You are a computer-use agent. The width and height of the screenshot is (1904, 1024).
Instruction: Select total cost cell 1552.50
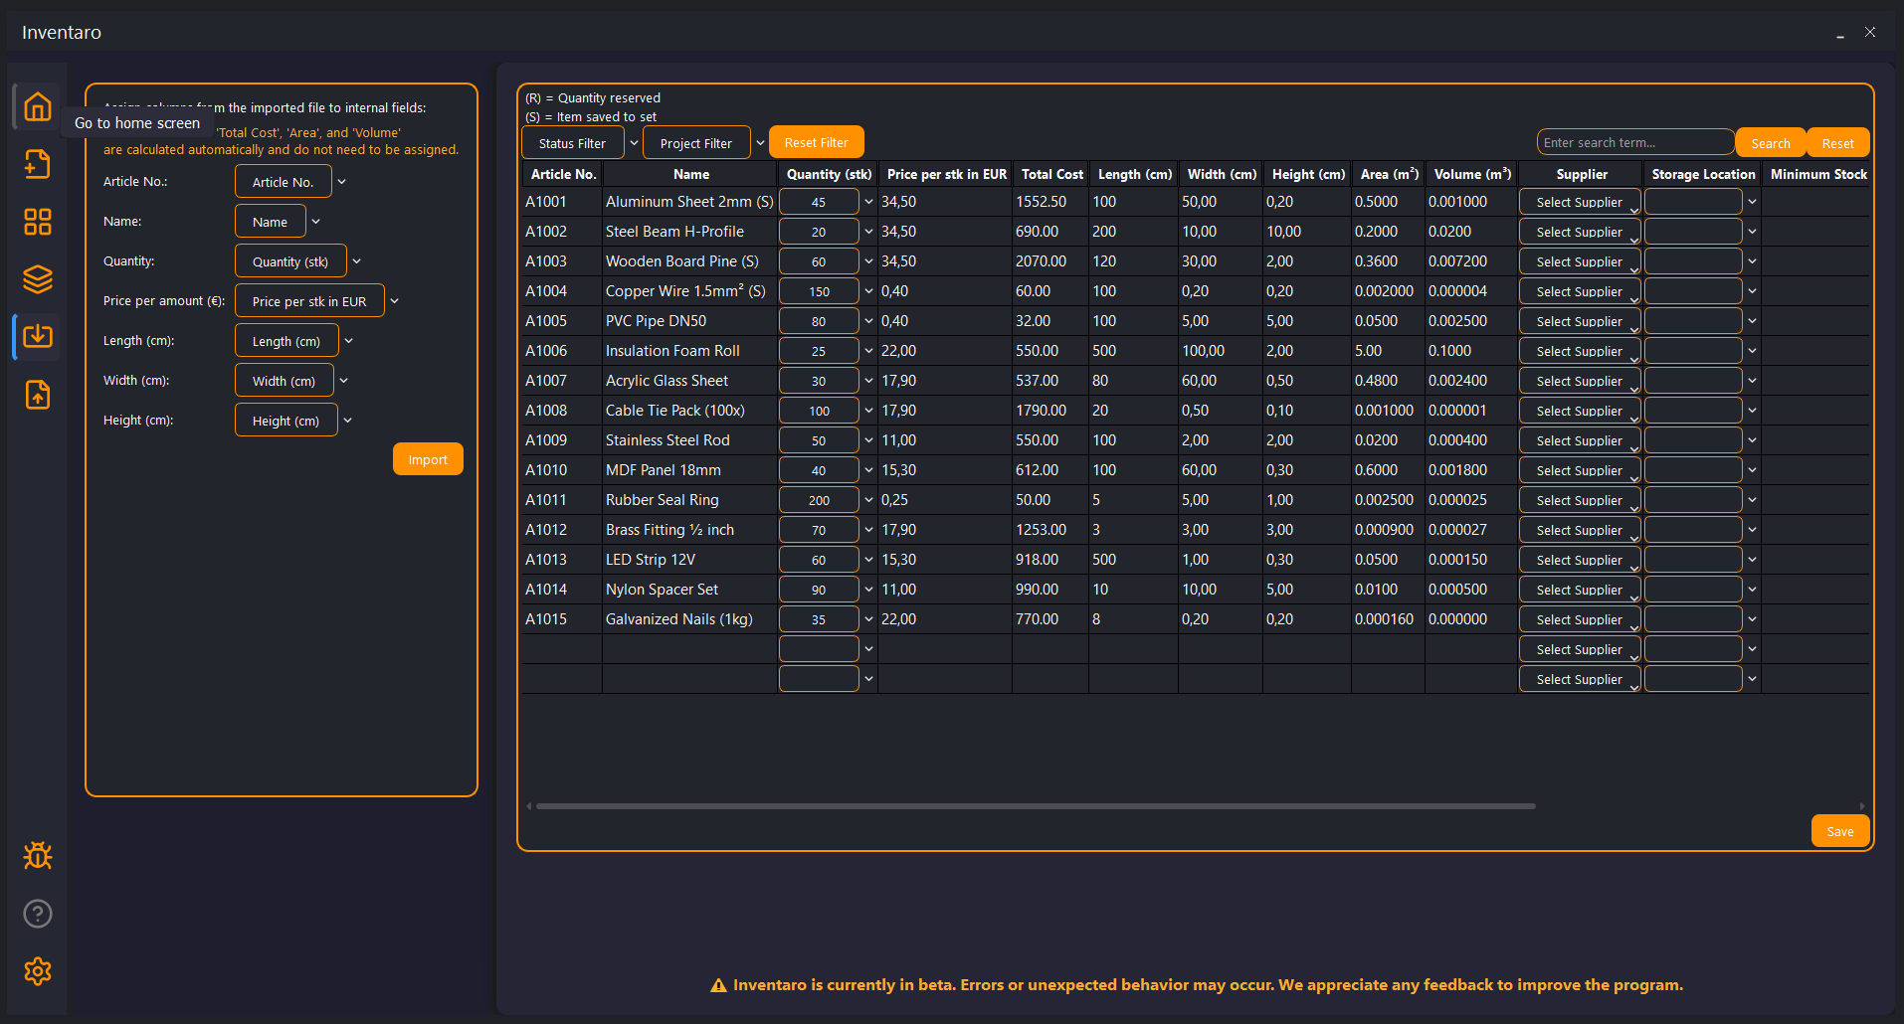[x=1050, y=202]
